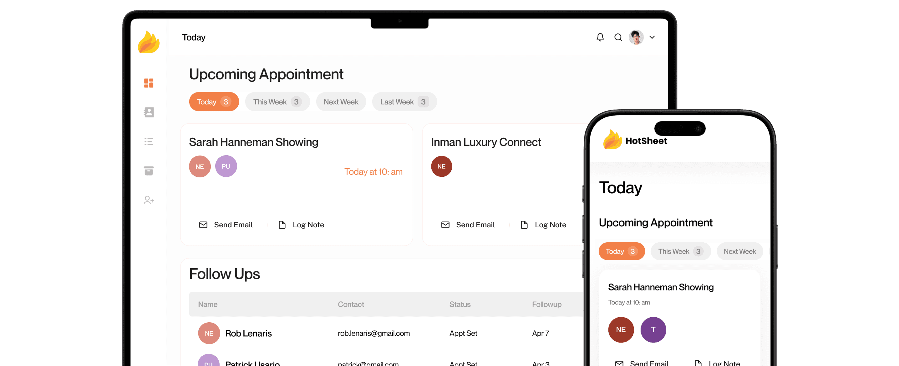The height and width of the screenshot is (366, 899).
Task: Select the add contact icon
Action: click(x=148, y=200)
